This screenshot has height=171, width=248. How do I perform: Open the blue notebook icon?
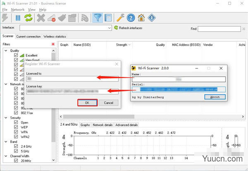[108, 18]
